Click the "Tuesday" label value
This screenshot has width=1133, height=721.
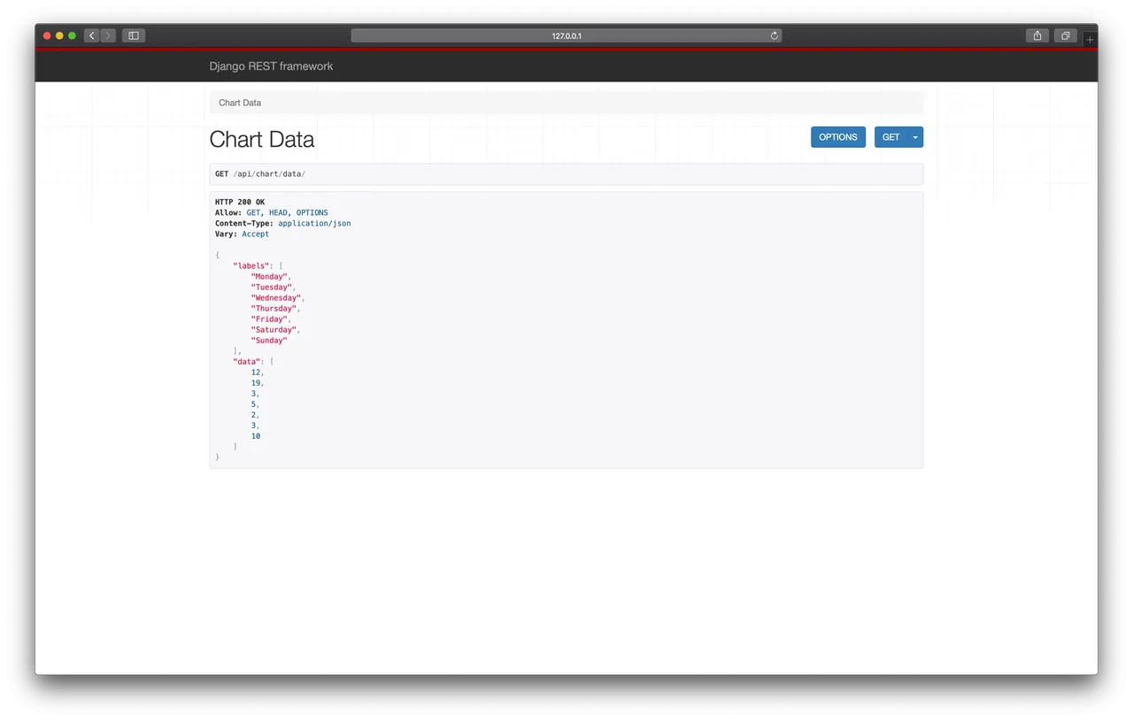tap(271, 288)
